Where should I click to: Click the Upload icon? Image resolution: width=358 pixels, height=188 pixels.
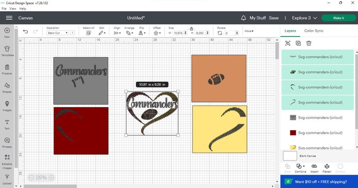tap(7, 177)
